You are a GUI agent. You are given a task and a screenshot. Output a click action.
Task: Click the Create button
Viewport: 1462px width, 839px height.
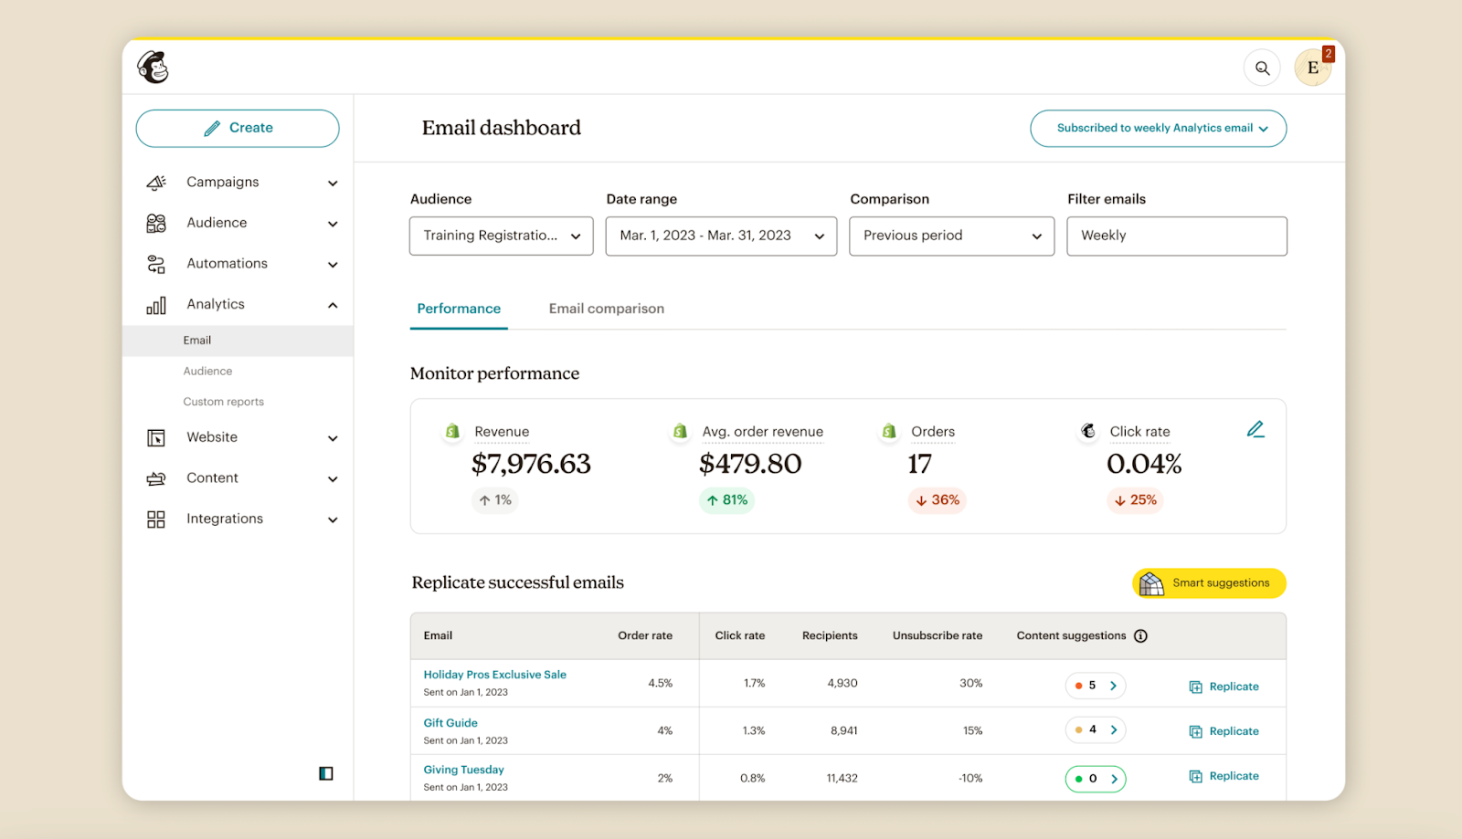coord(238,129)
